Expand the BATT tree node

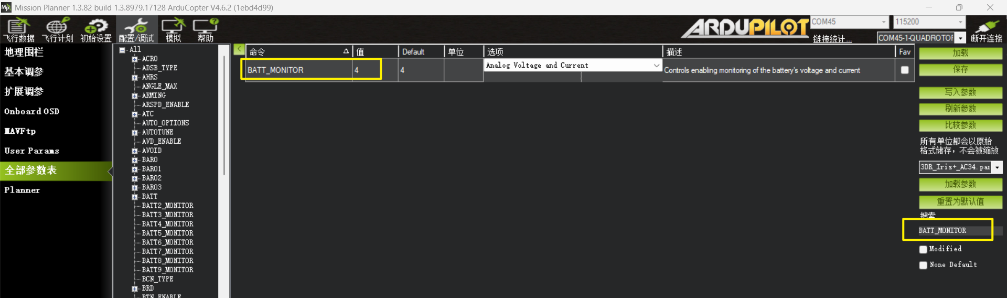tap(135, 197)
